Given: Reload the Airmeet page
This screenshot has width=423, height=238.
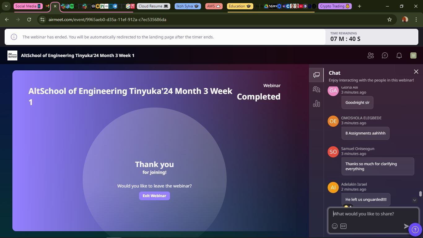Looking at the screenshot, I should tap(29, 20).
